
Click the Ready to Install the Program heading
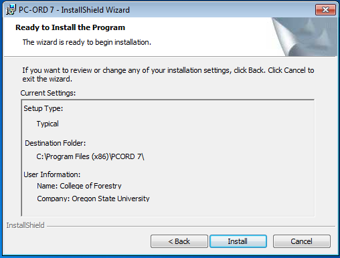pos(70,27)
